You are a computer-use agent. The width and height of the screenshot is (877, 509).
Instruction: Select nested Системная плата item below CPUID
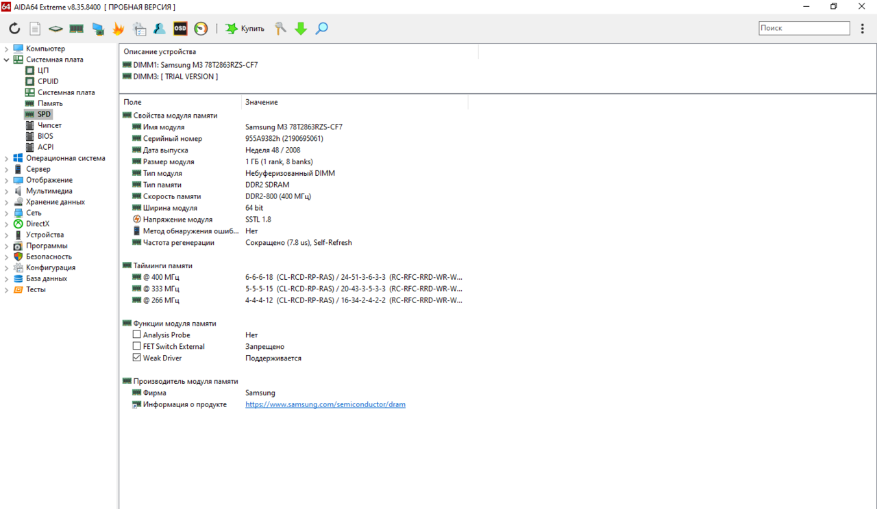[x=66, y=92]
